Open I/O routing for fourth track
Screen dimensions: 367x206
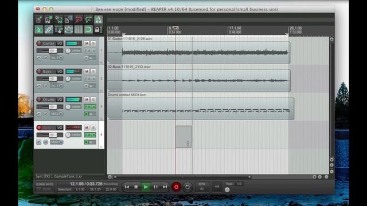point(60,128)
